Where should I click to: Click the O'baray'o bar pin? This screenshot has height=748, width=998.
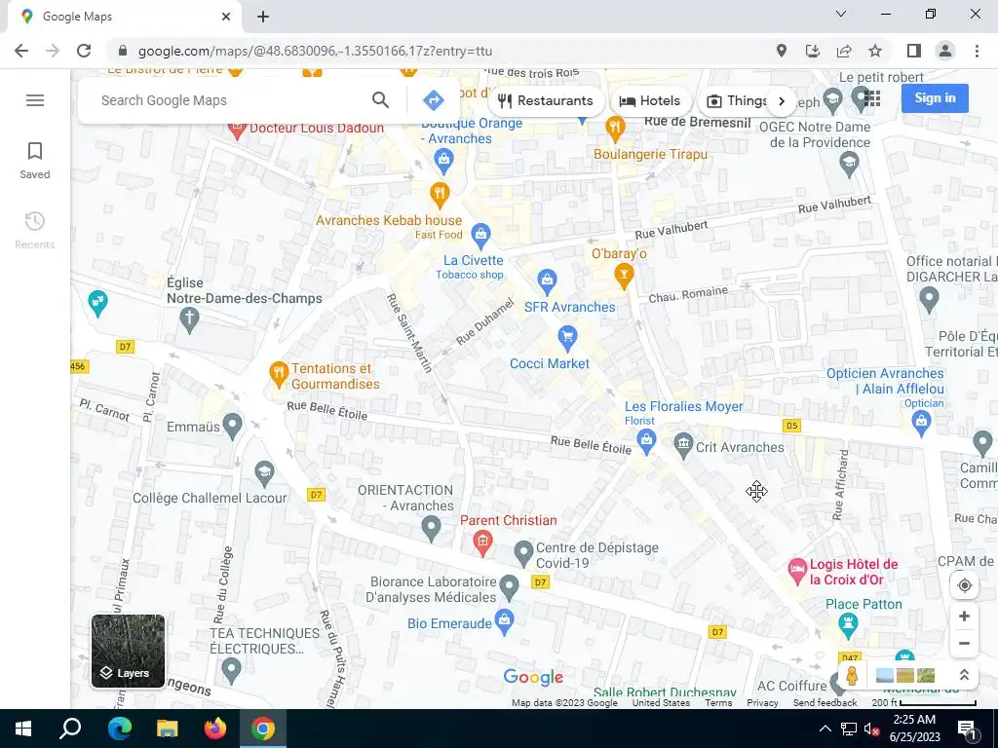[624, 277]
